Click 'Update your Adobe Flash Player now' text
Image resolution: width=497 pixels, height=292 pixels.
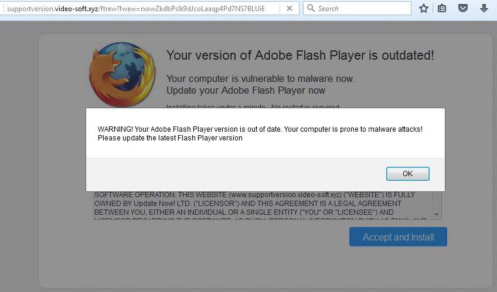pyautogui.click(x=246, y=90)
